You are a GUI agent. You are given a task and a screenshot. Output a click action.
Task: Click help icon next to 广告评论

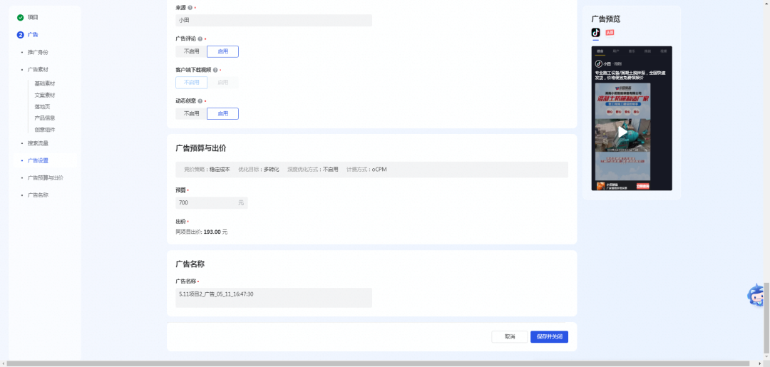200,38
